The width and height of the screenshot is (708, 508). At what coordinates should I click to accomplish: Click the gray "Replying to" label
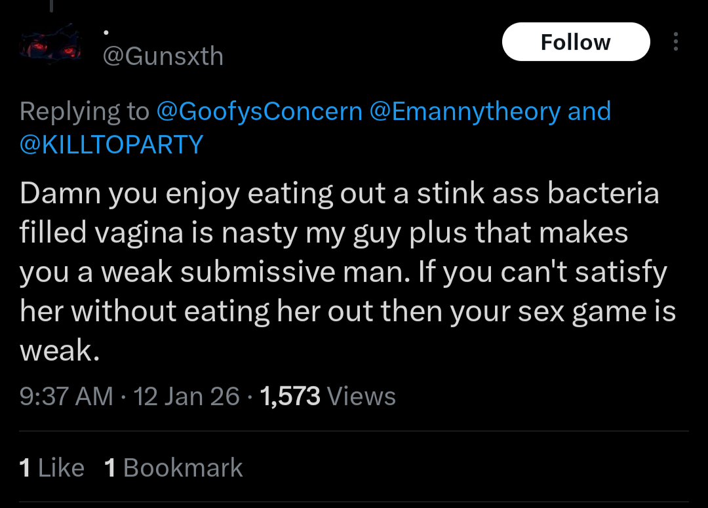[85, 111]
